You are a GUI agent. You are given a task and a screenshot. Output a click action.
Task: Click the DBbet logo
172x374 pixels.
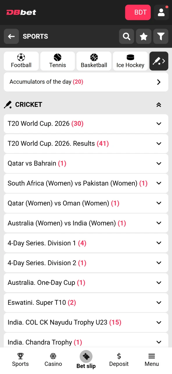21,12
